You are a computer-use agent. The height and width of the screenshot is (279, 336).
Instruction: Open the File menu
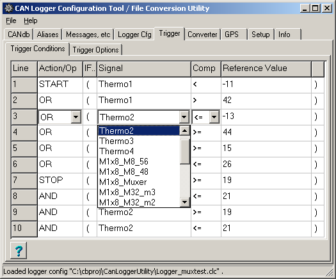pos(11,20)
